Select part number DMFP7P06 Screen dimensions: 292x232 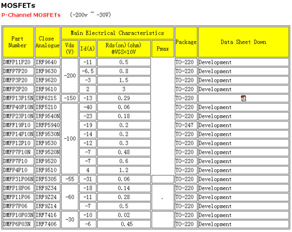[15, 206]
